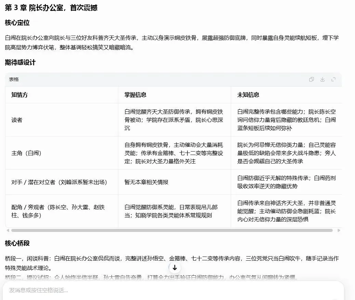
Task: Click the line starting 桥段二，提议试招
Action: pyautogui.click(x=152, y=277)
